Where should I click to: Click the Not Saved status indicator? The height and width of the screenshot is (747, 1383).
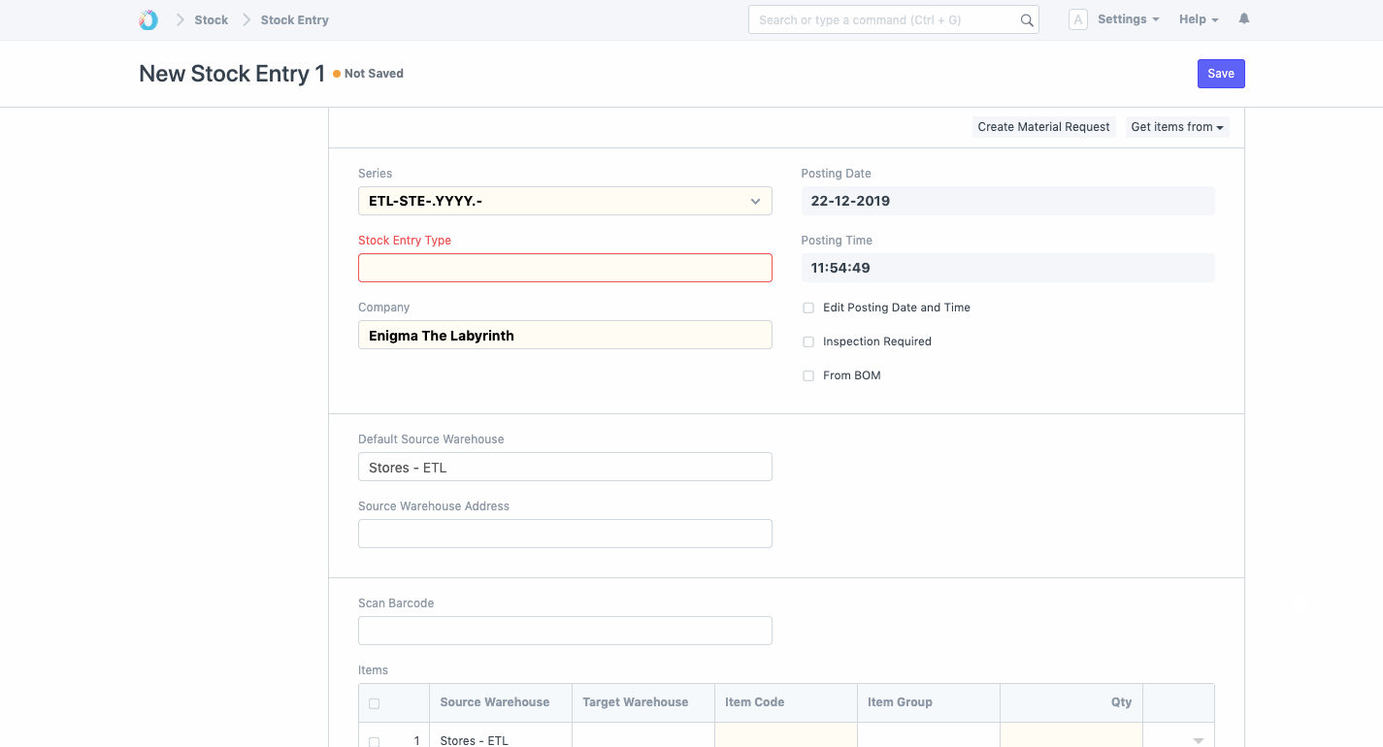(369, 74)
